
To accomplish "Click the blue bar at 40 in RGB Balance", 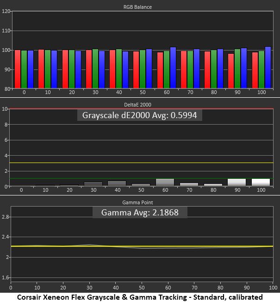I will point(125,69).
